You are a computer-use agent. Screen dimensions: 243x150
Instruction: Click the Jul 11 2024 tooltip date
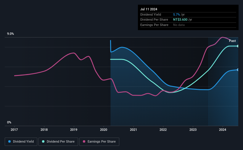[x=149, y=9]
